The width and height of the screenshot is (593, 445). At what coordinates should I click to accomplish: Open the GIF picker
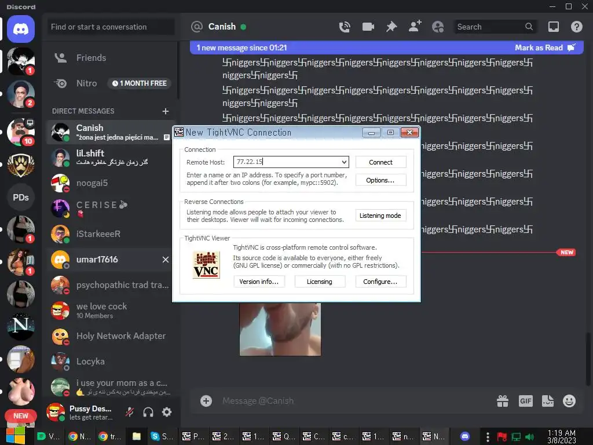(x=526, y=401)
